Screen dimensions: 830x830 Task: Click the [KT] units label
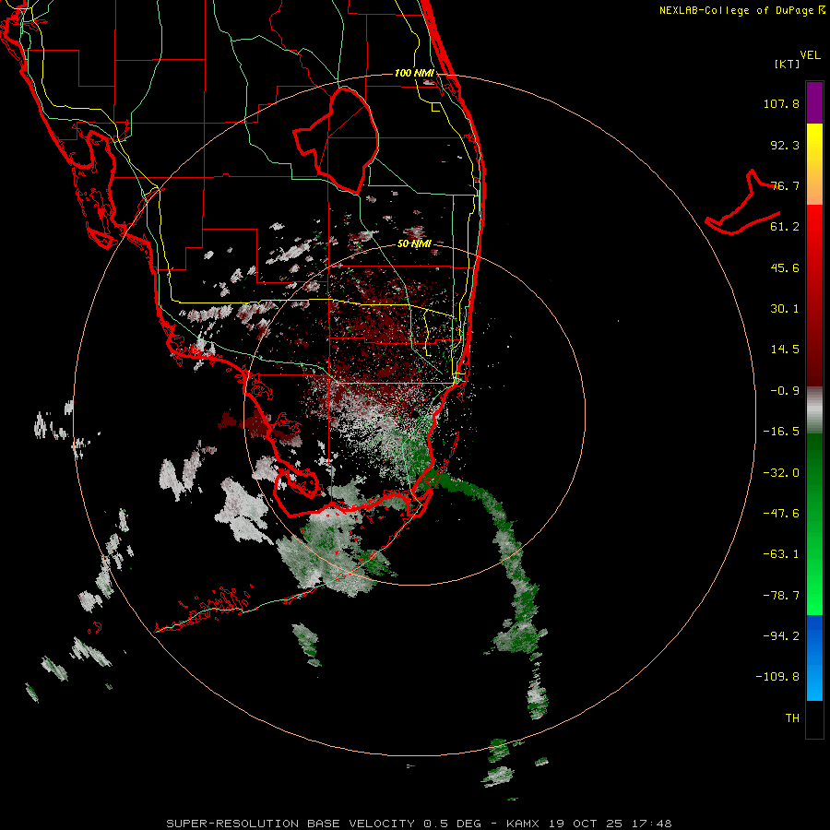click(x=787, y=64)
